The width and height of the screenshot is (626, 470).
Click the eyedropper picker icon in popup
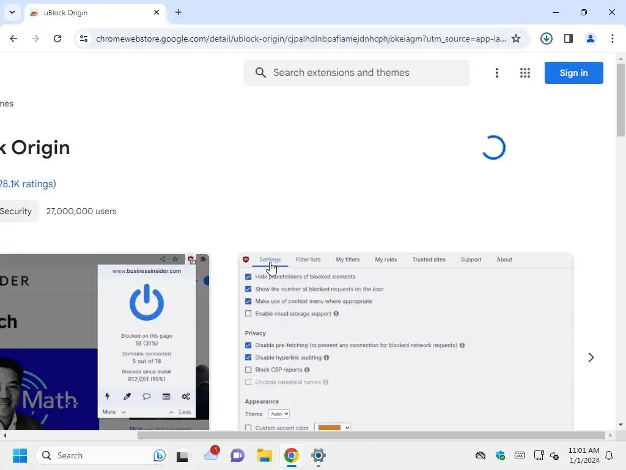click(127, 397)
